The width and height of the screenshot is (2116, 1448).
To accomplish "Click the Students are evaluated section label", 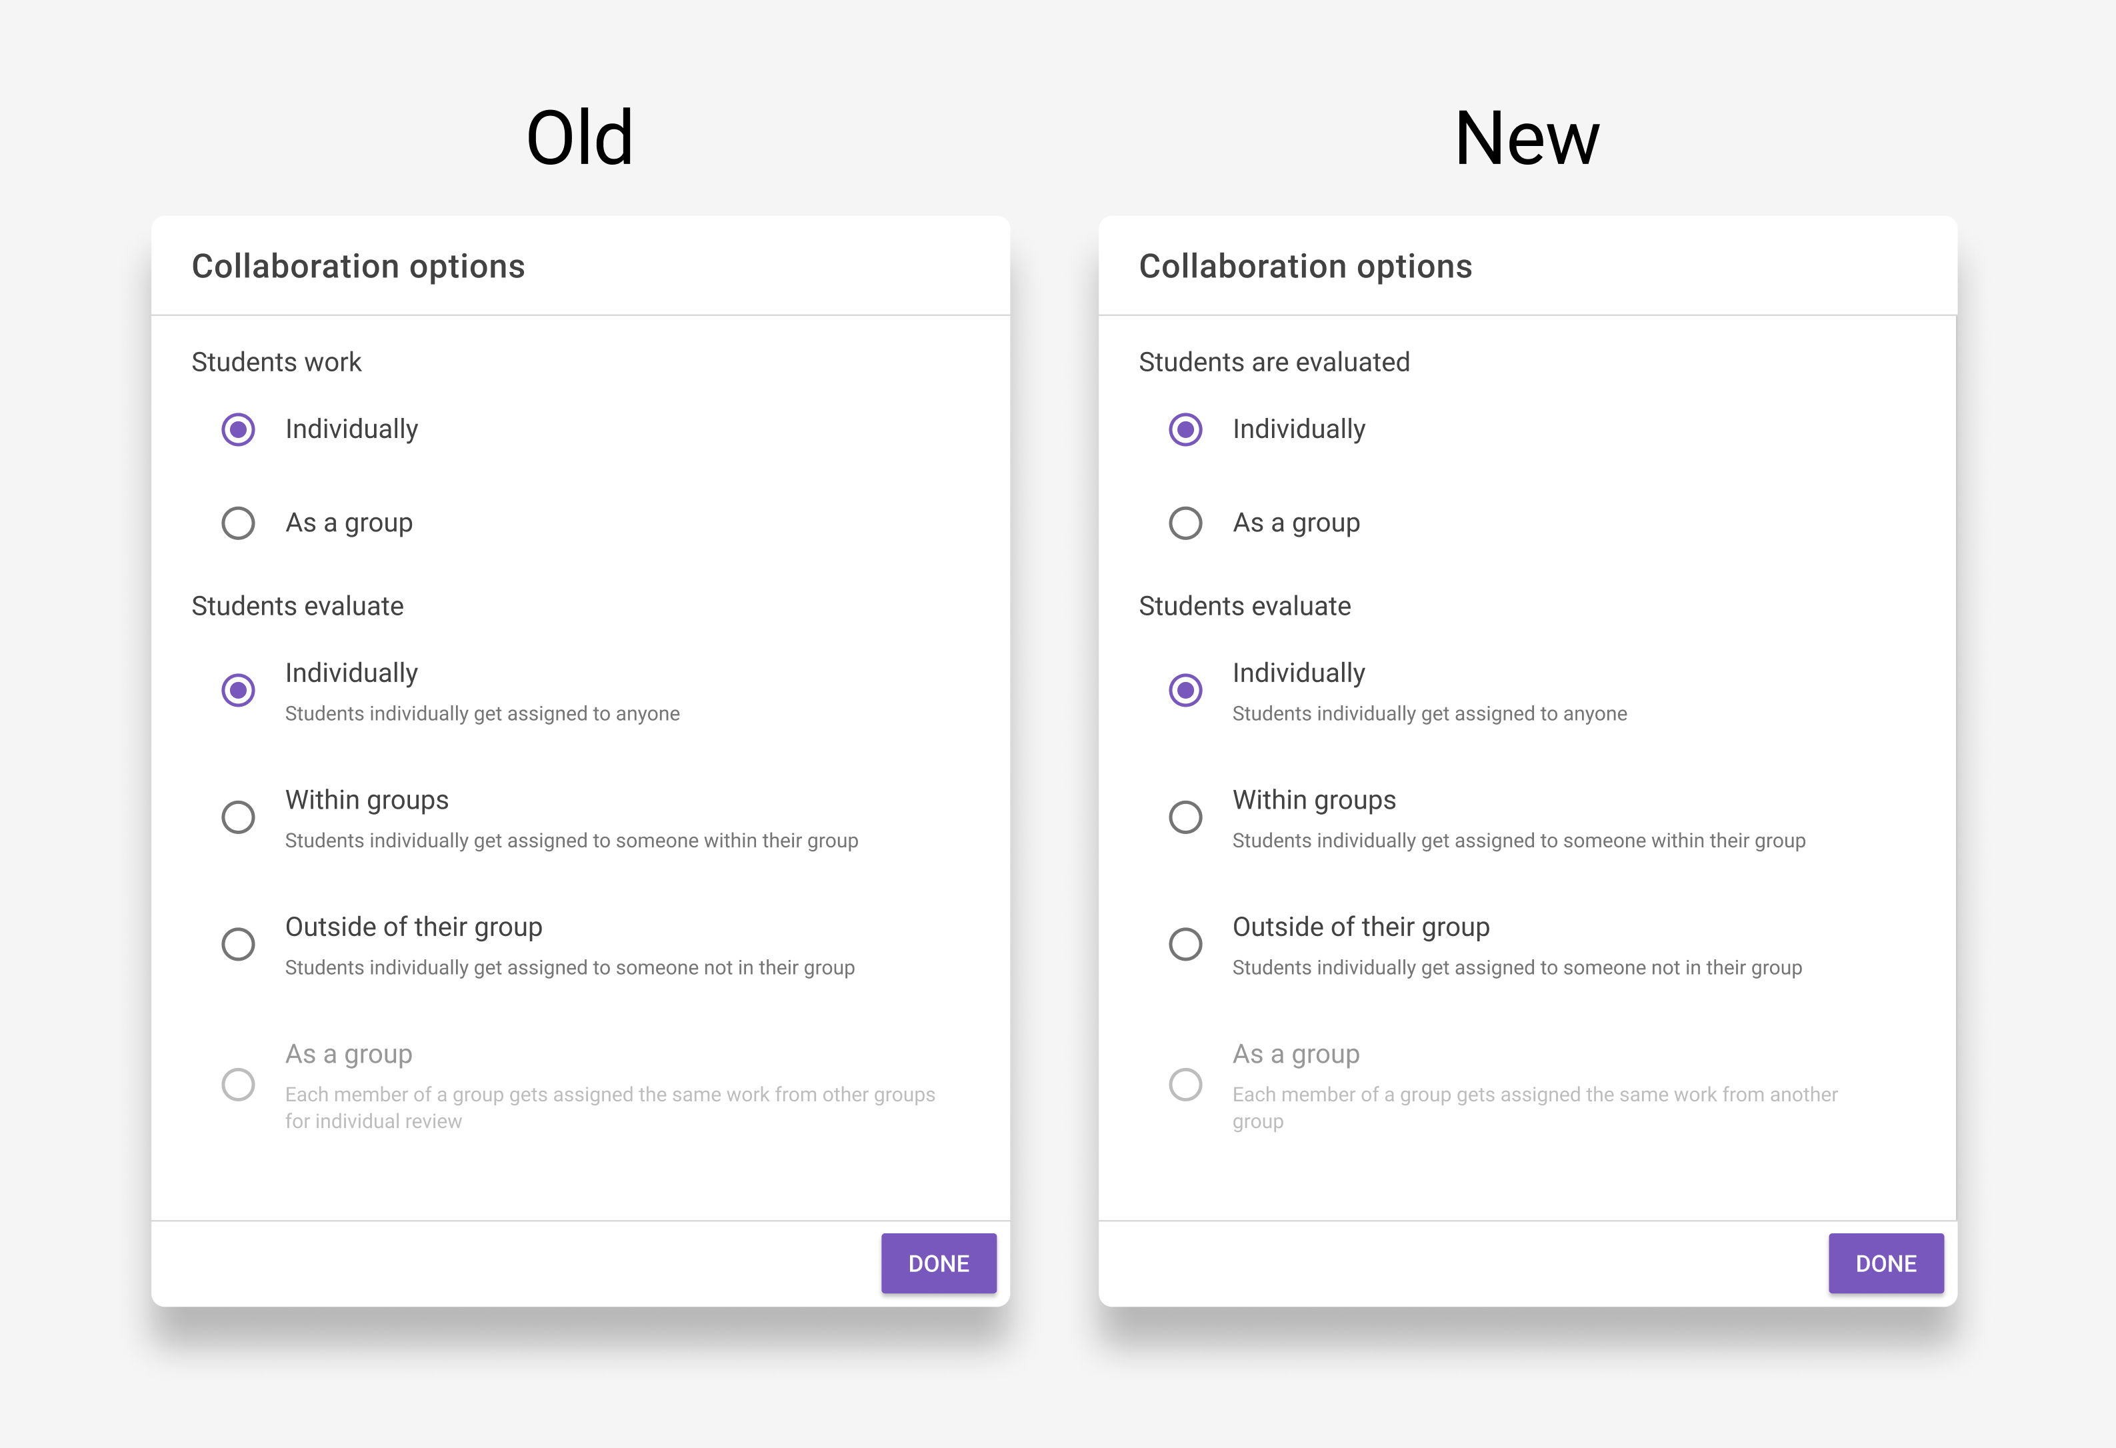I will pos(1274,361).
